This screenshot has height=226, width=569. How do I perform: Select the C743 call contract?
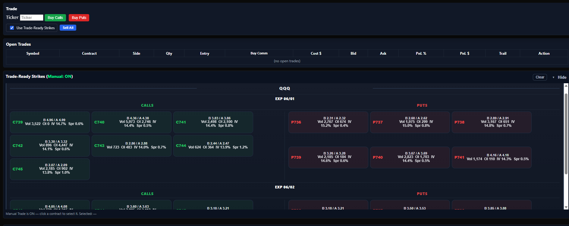pyautogui.click(x=131, y=146)
